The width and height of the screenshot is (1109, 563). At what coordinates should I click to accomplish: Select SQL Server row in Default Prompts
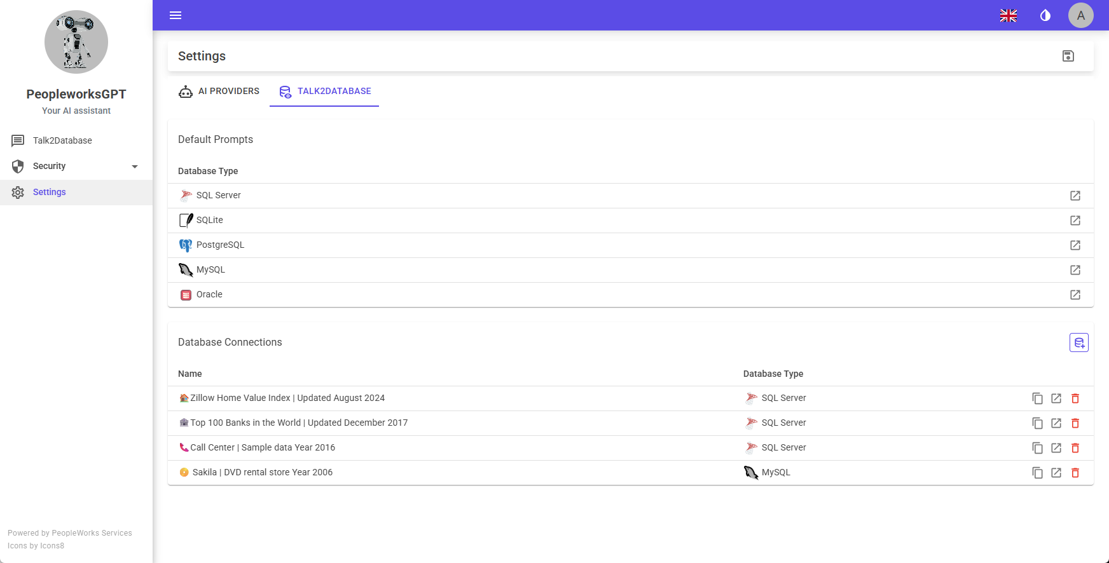(631, 196)
